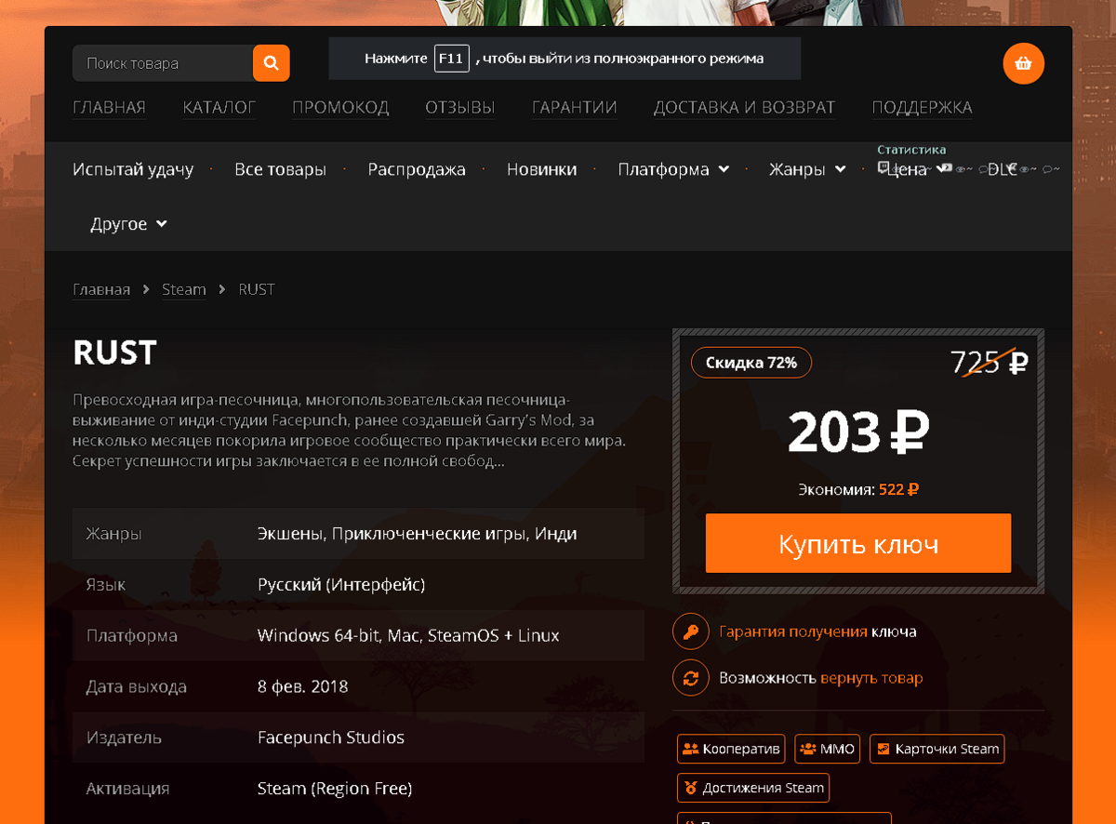The image size is (1116, 824).
Task: Click the Facepunch Studios publisher value
Action: 331,738
